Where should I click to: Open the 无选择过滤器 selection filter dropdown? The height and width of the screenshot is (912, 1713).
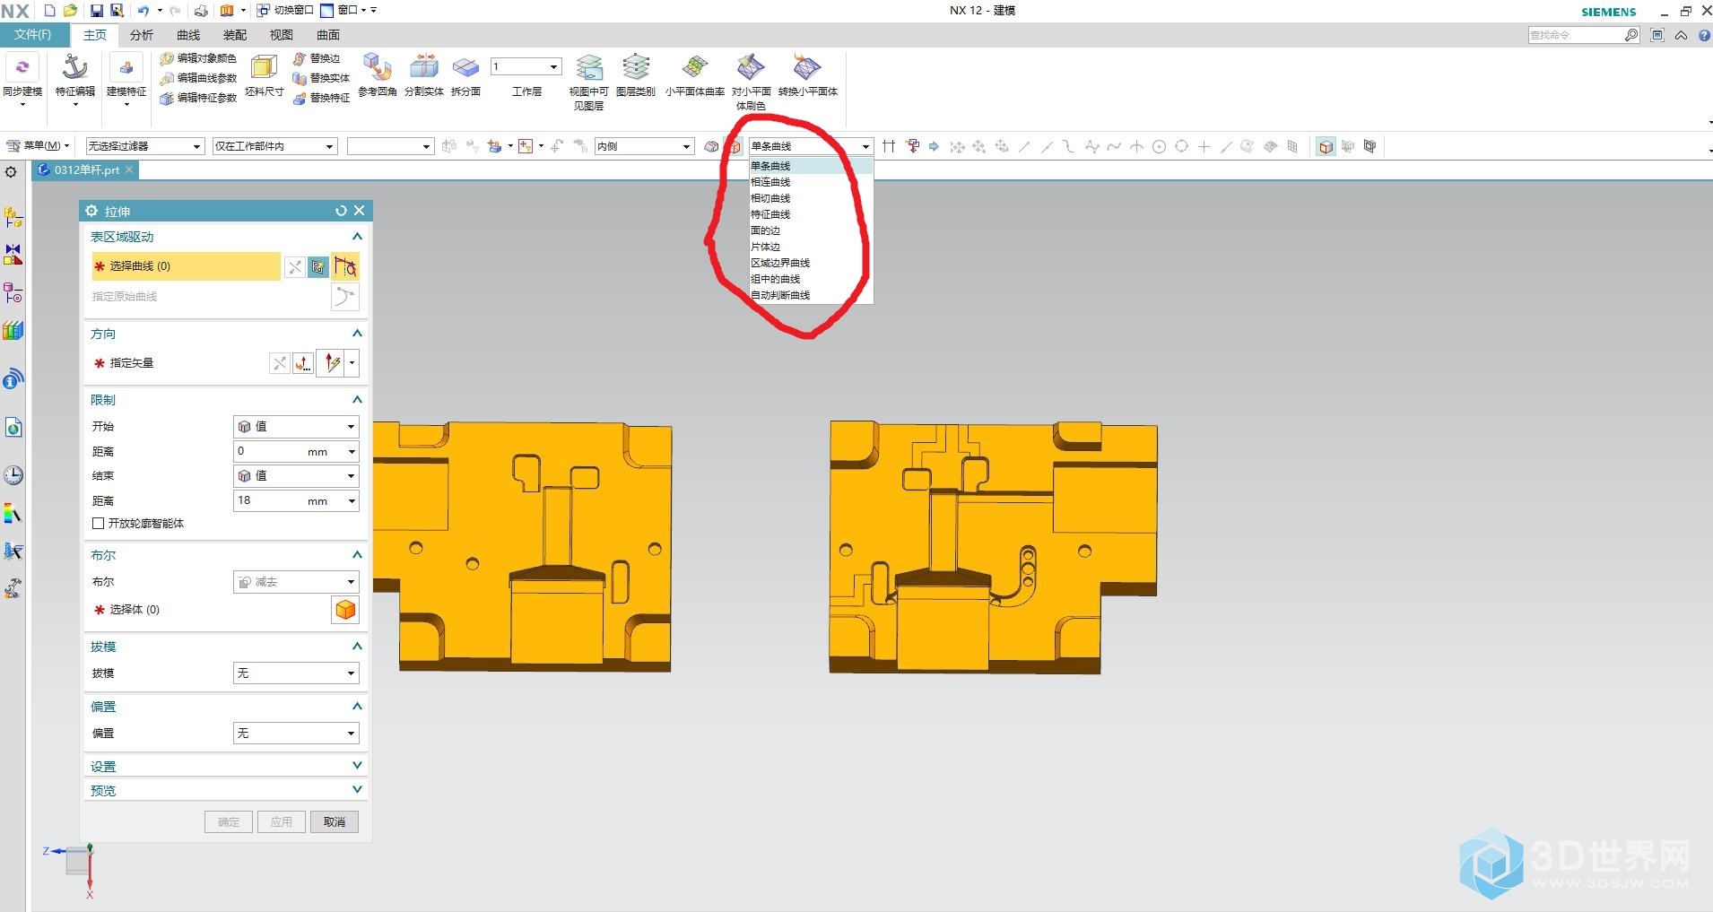click(145, 146)
